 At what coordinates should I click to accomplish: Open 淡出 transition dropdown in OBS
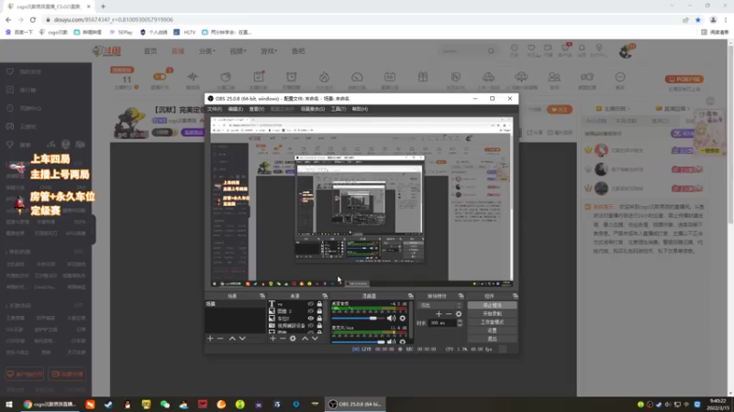point(439,305)
